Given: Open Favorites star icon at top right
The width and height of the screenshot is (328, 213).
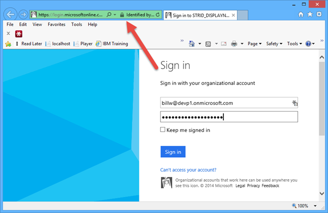Looking at the screenshot, I should (310, 15).
